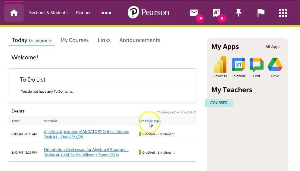300x171 pixels.
Task: Switch to the Announcements tab
Action: pos(140,40)
